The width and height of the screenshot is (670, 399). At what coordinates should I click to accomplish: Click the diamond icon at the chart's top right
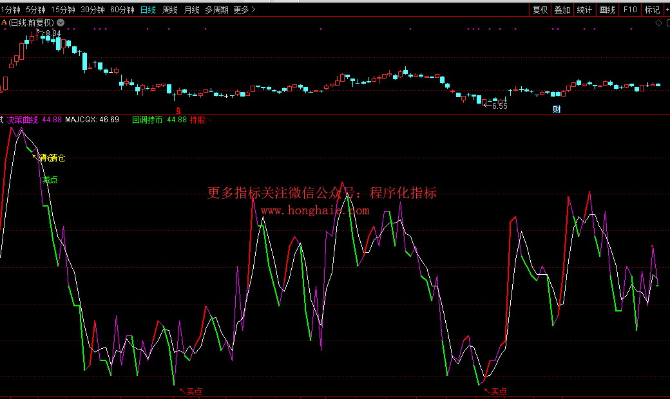pyautogui.click(x=658, y=23)
